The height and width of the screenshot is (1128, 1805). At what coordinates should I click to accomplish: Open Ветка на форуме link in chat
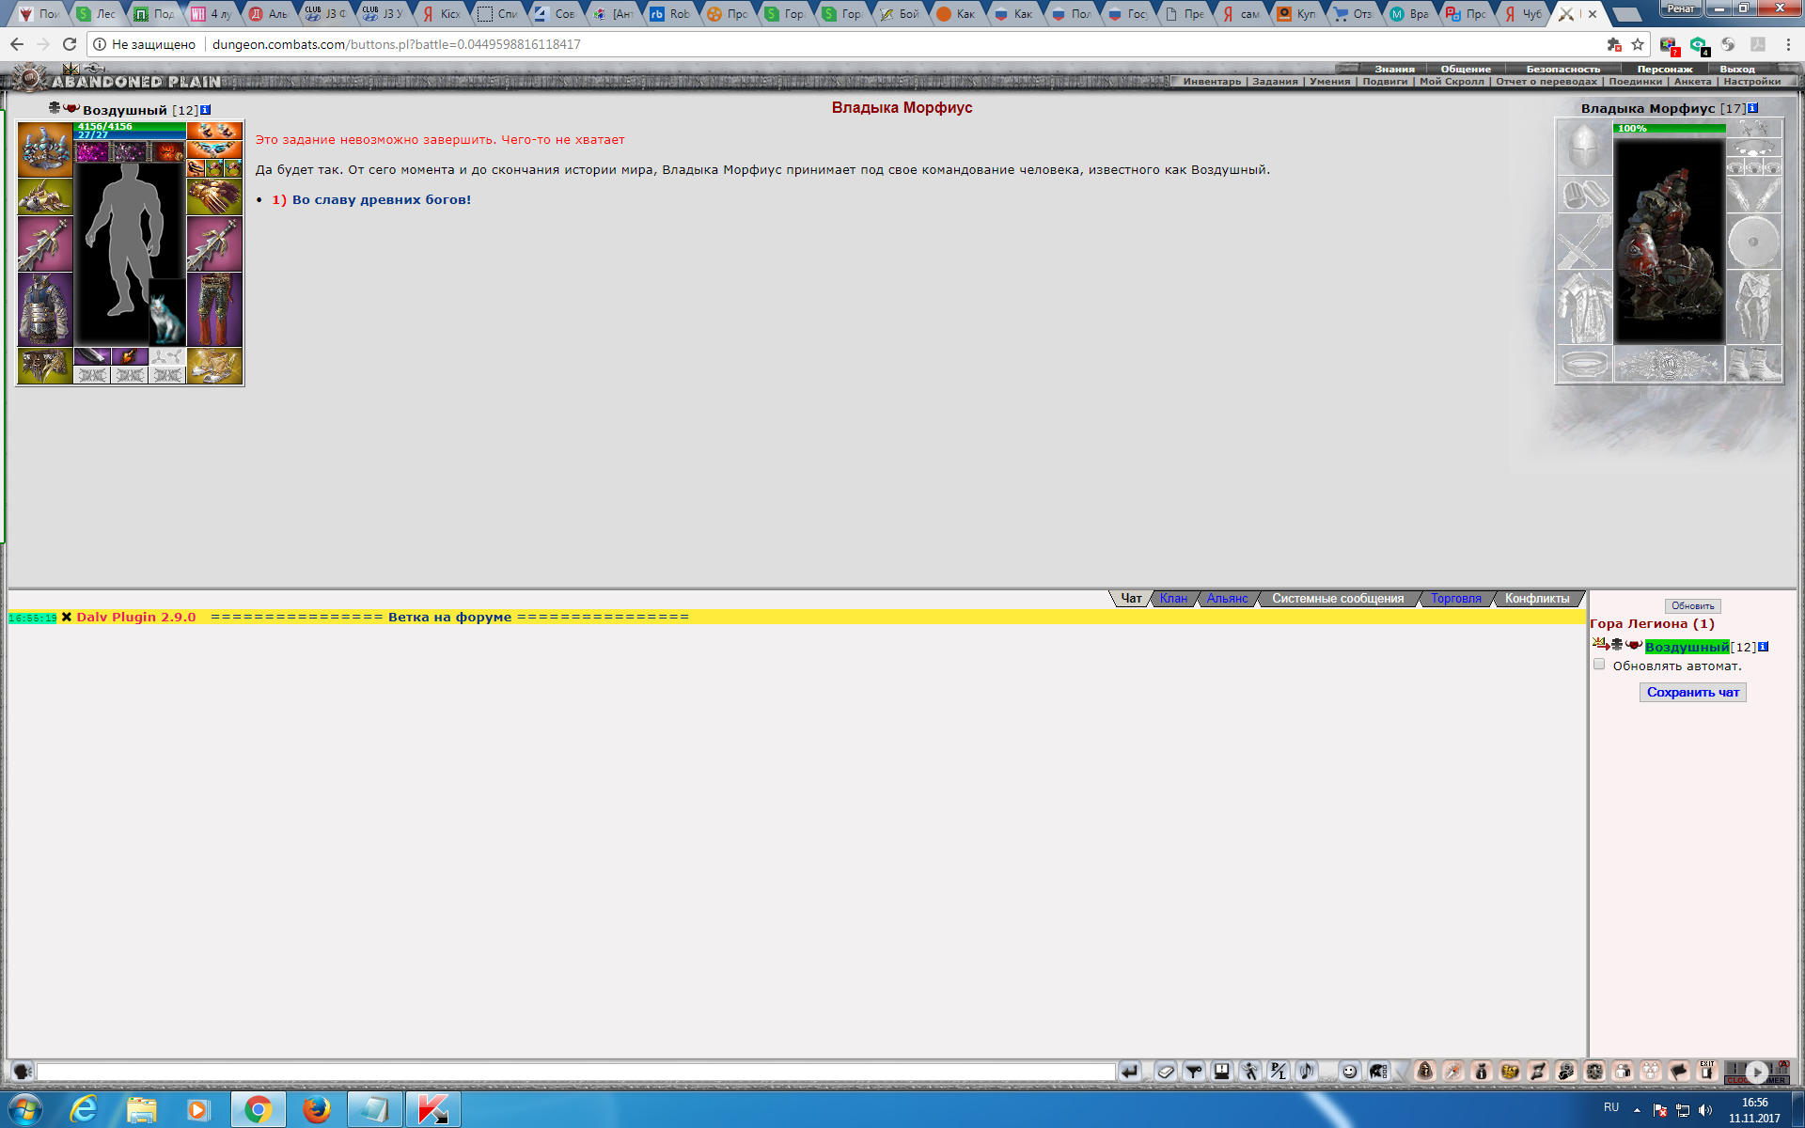tap(449, 617)
